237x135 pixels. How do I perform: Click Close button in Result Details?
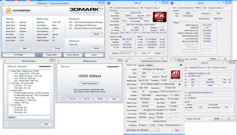(x=46, y=124)
